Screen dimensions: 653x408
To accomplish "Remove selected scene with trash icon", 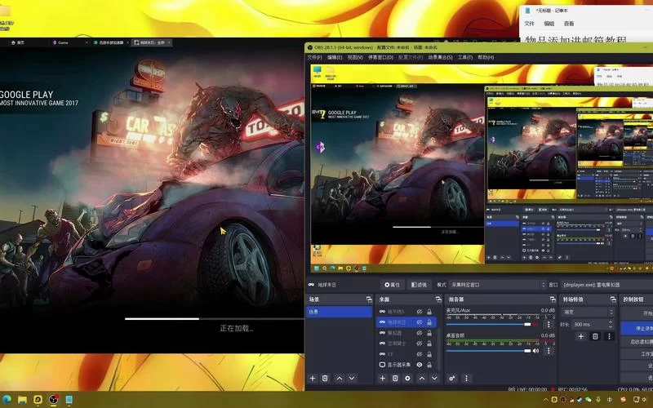I will coord(325,378).
